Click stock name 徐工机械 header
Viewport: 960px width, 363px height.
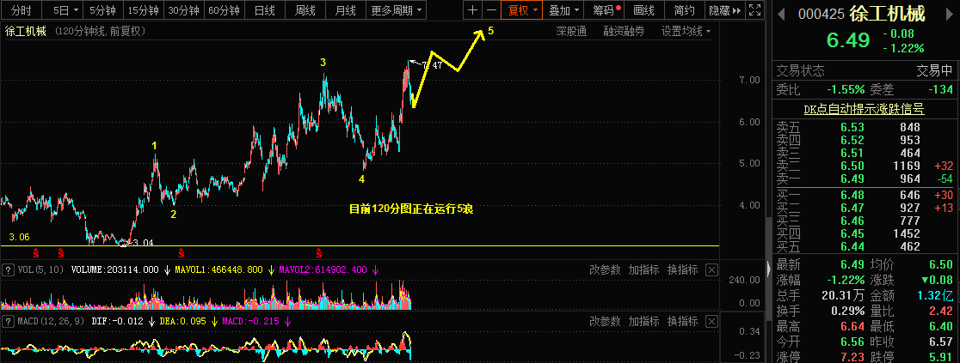887,14
